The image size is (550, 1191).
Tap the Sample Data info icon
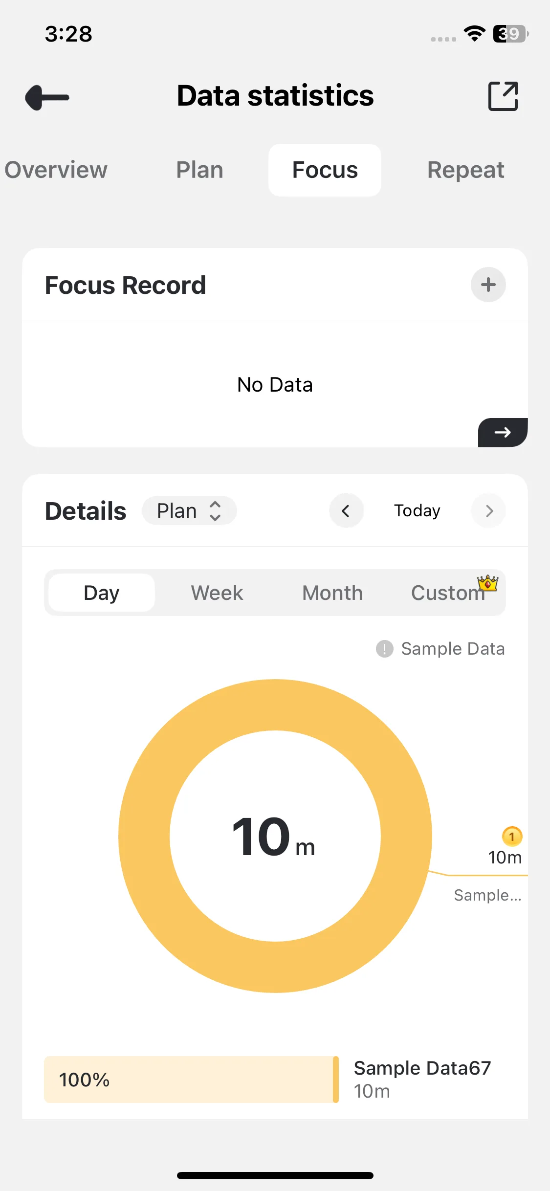tap(385, 649)
